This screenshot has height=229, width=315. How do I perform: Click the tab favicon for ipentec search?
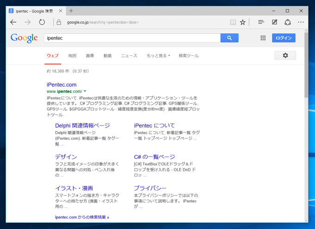point(11,11)
